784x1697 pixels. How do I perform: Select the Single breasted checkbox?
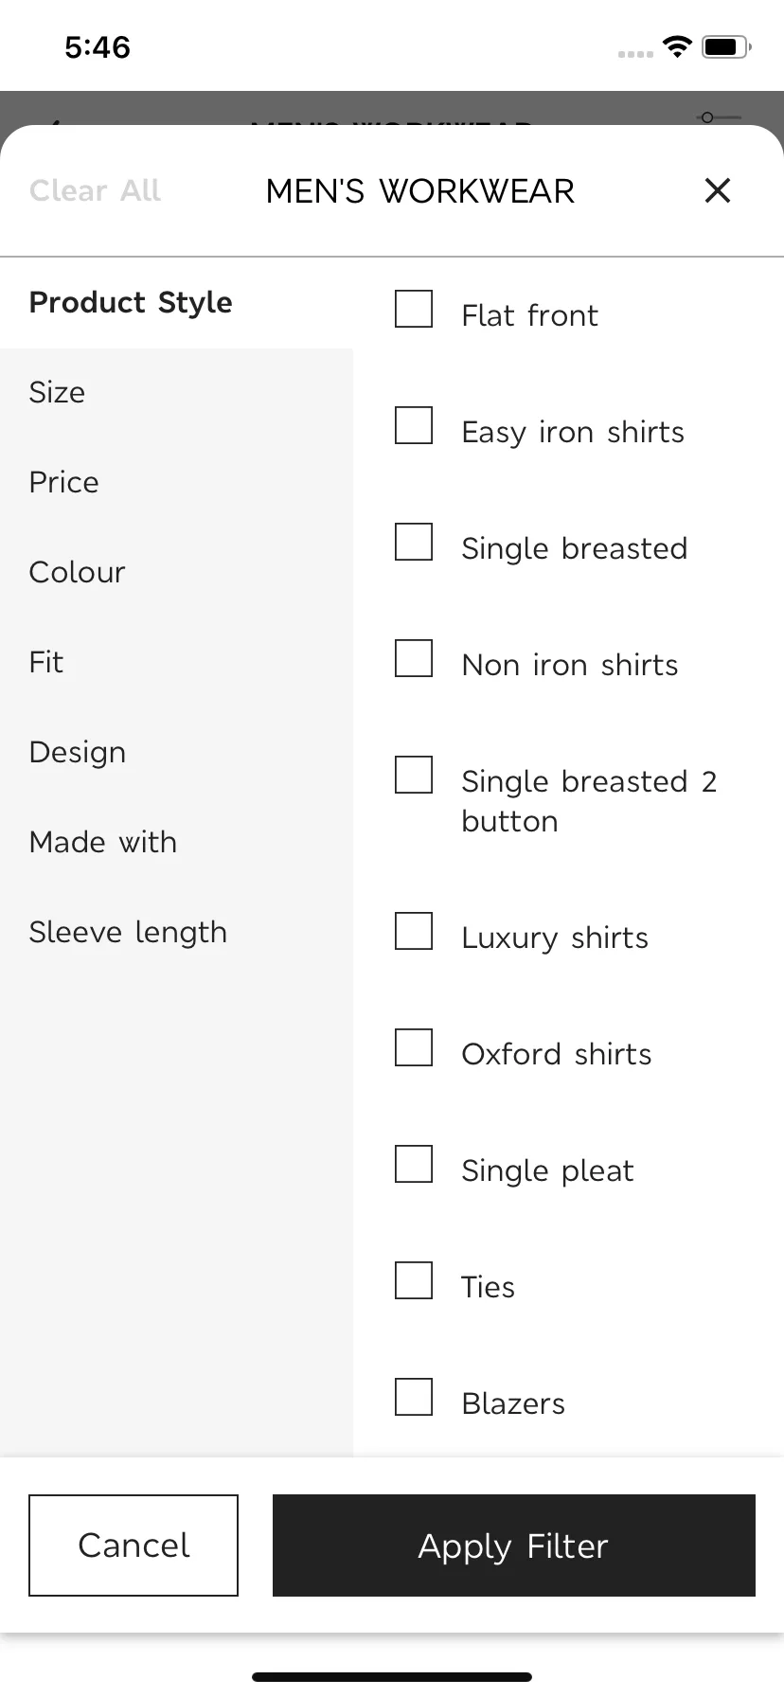414,542
